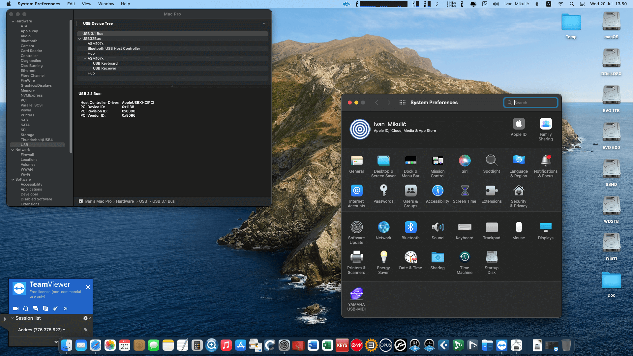The width and height of the screenshot is (633, 356).
Task: Collapse the USB Device Tree header
Action: (x=264, y=23)
